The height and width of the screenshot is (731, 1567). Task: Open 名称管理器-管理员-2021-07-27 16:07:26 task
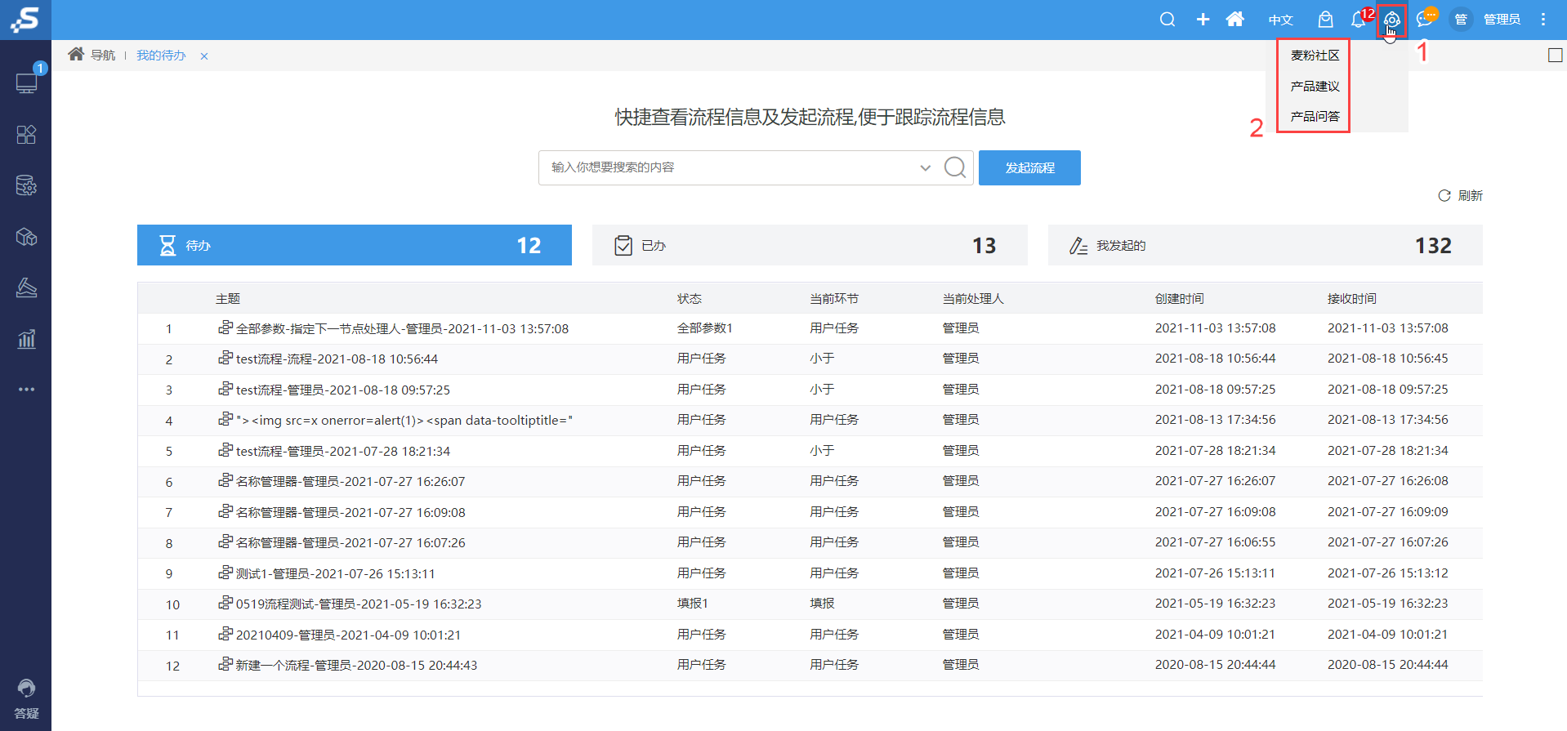[350, 542]
